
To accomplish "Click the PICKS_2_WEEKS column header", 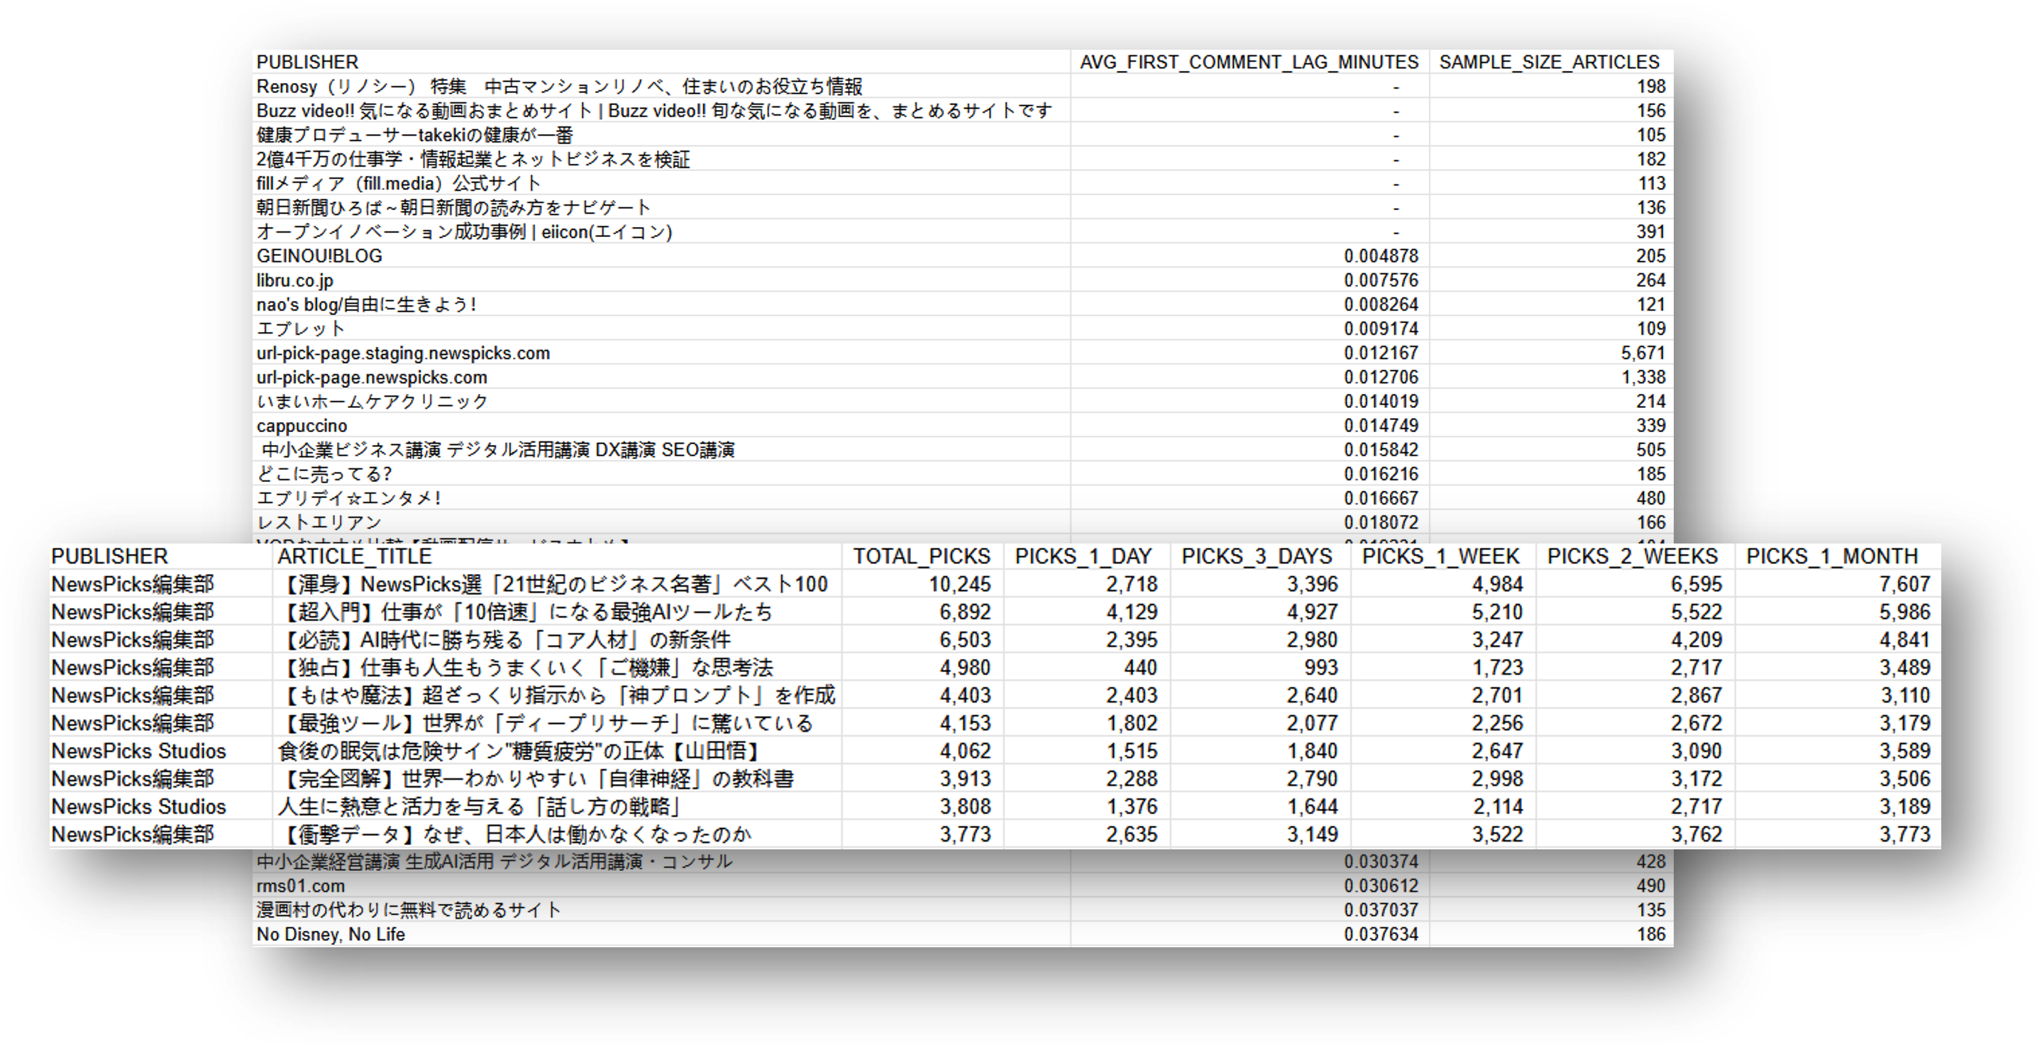I will pos(1632,556).
